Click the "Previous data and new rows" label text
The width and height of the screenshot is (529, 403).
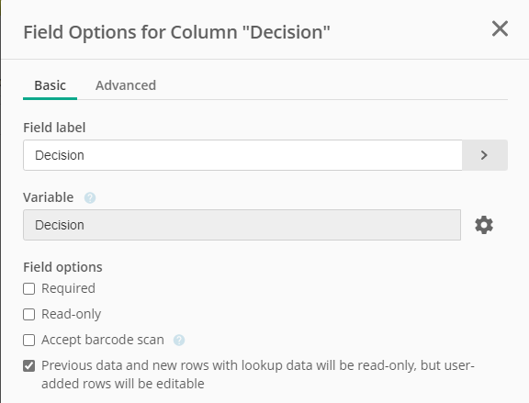[258, 375]
